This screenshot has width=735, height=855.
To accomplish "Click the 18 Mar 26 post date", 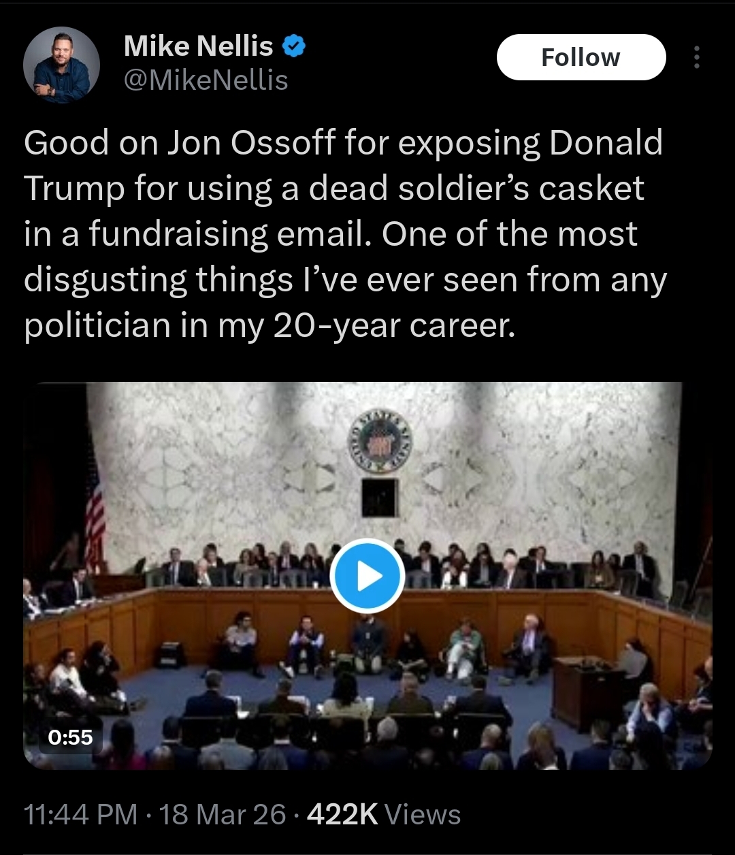I will click(222, 815).
